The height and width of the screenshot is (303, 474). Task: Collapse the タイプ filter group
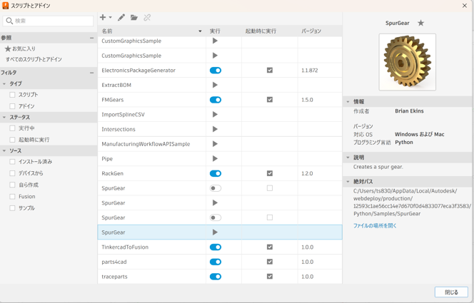point(4,83)
